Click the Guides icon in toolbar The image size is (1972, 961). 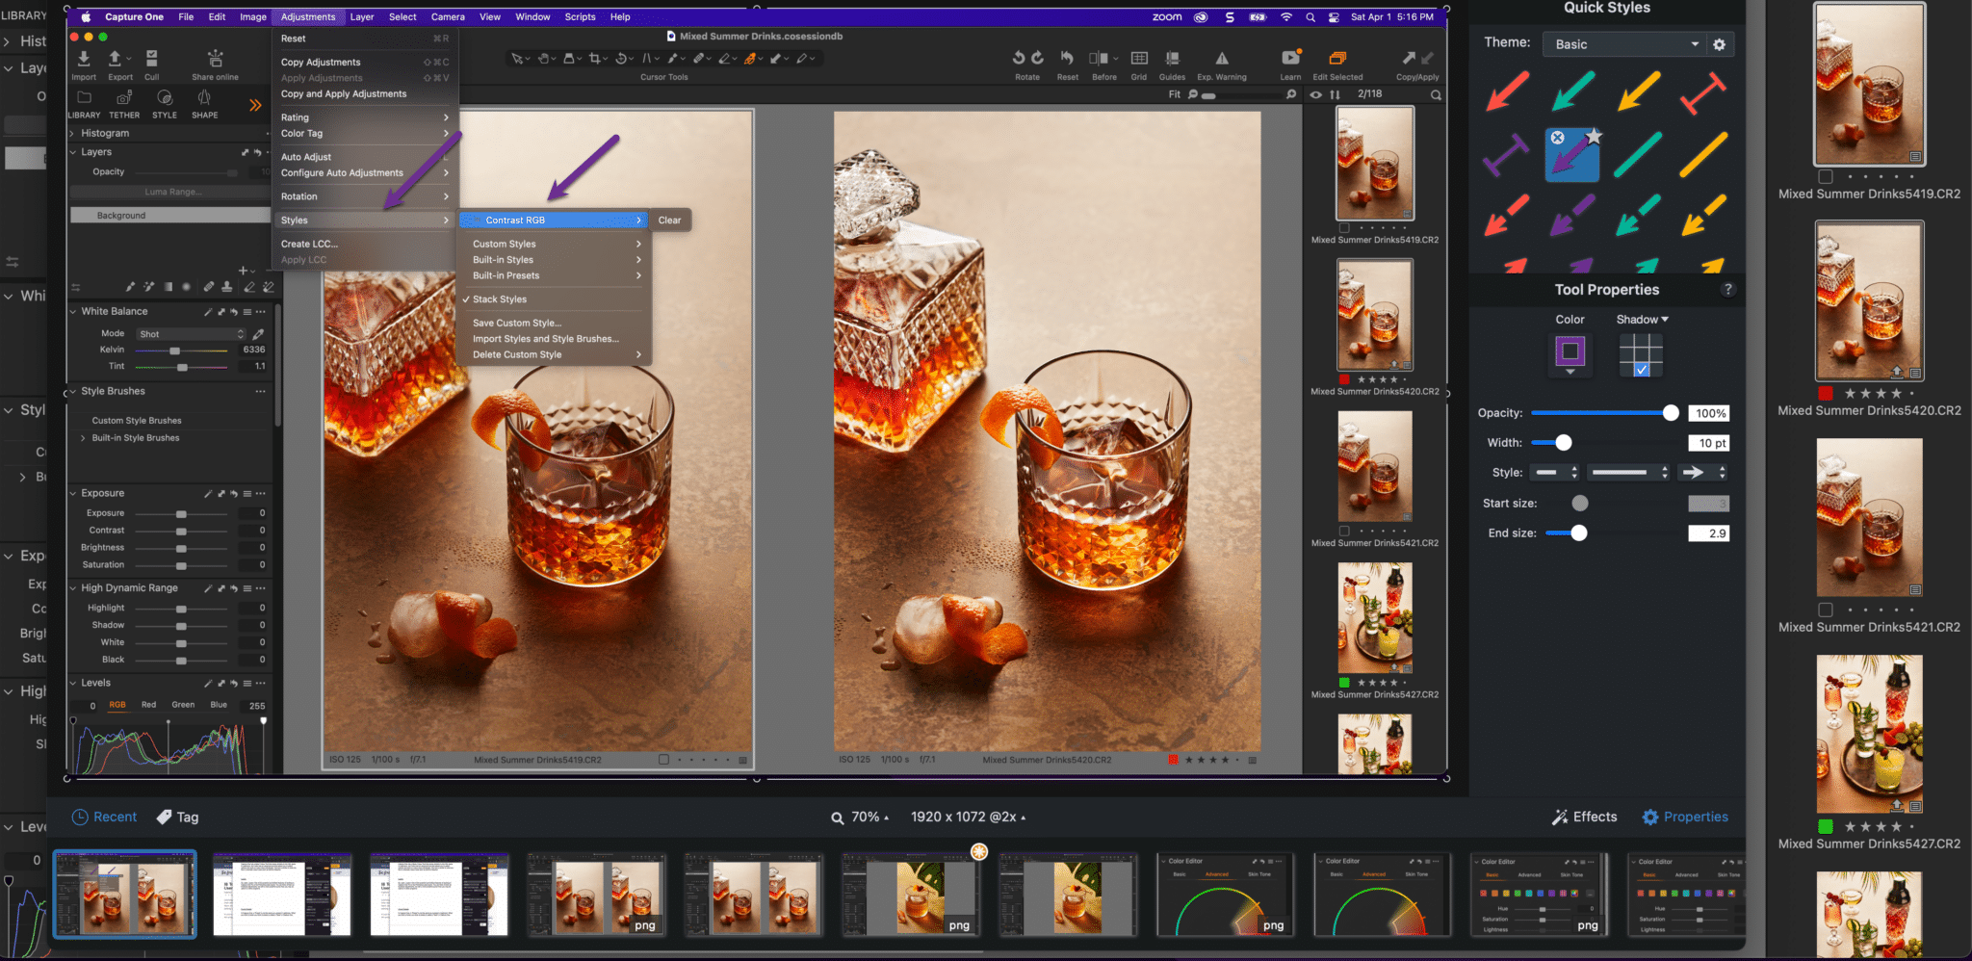[x=1172, y=59]
